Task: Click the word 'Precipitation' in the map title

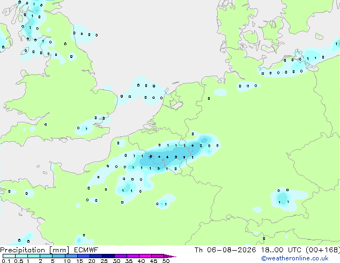Action: coord(23,250)
